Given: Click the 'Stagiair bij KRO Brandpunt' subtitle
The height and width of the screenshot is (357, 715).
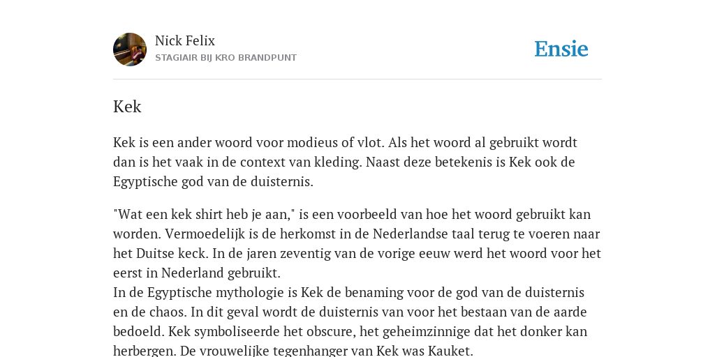Looking at the screenshot, I should pyautogui.click(x=226, y=58).
